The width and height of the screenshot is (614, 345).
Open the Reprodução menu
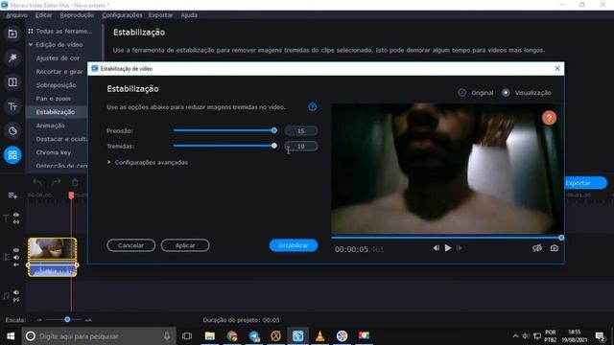tap(77, 15)
